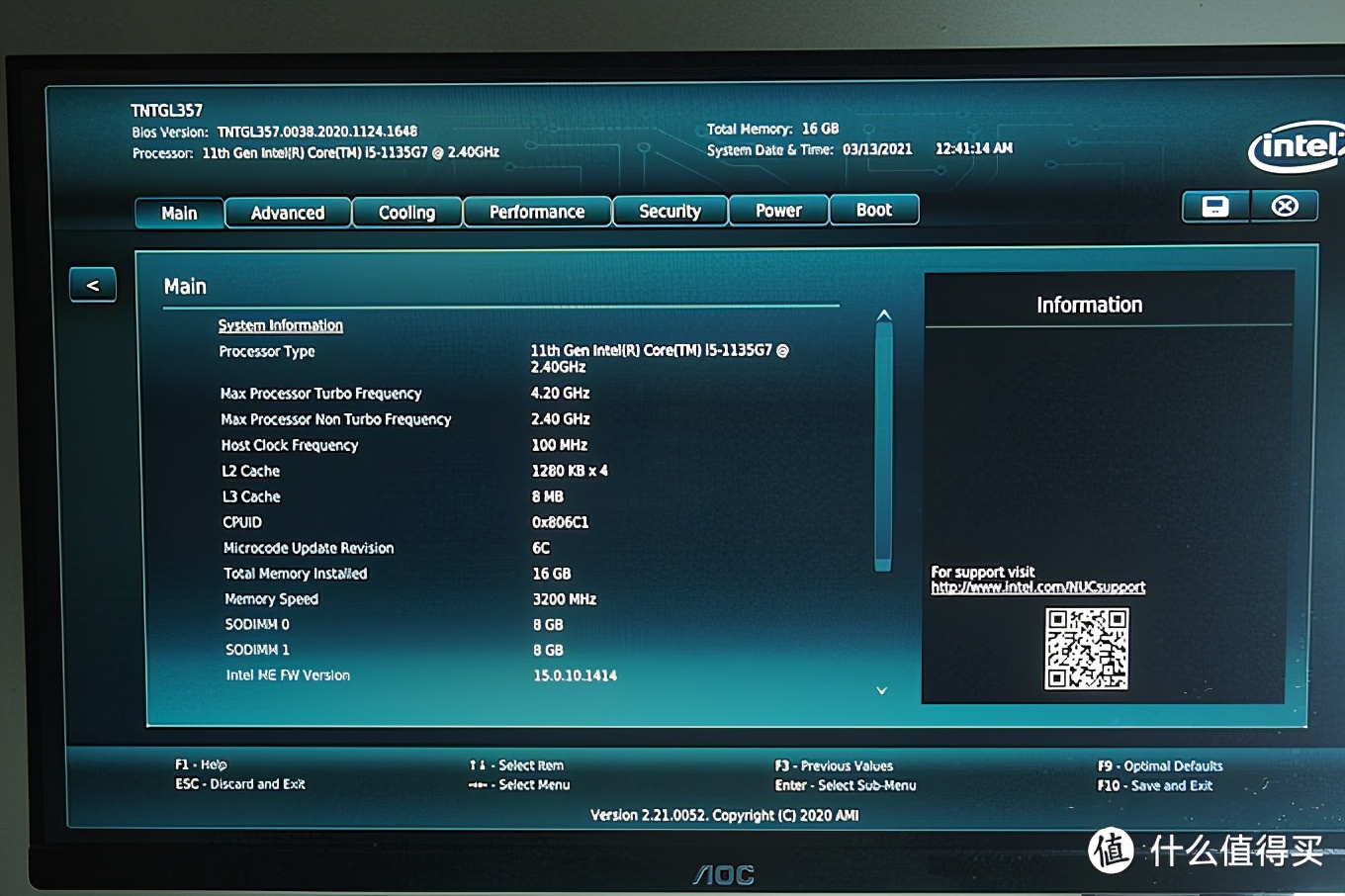The image size is (1345, 896).
Task: Click the save (floppy disk) icon
Action: pos(1215,207)
